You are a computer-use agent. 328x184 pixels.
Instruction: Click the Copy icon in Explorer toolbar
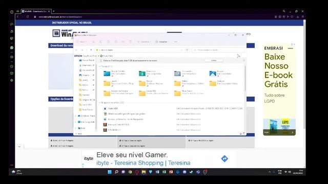click(101, 42)
